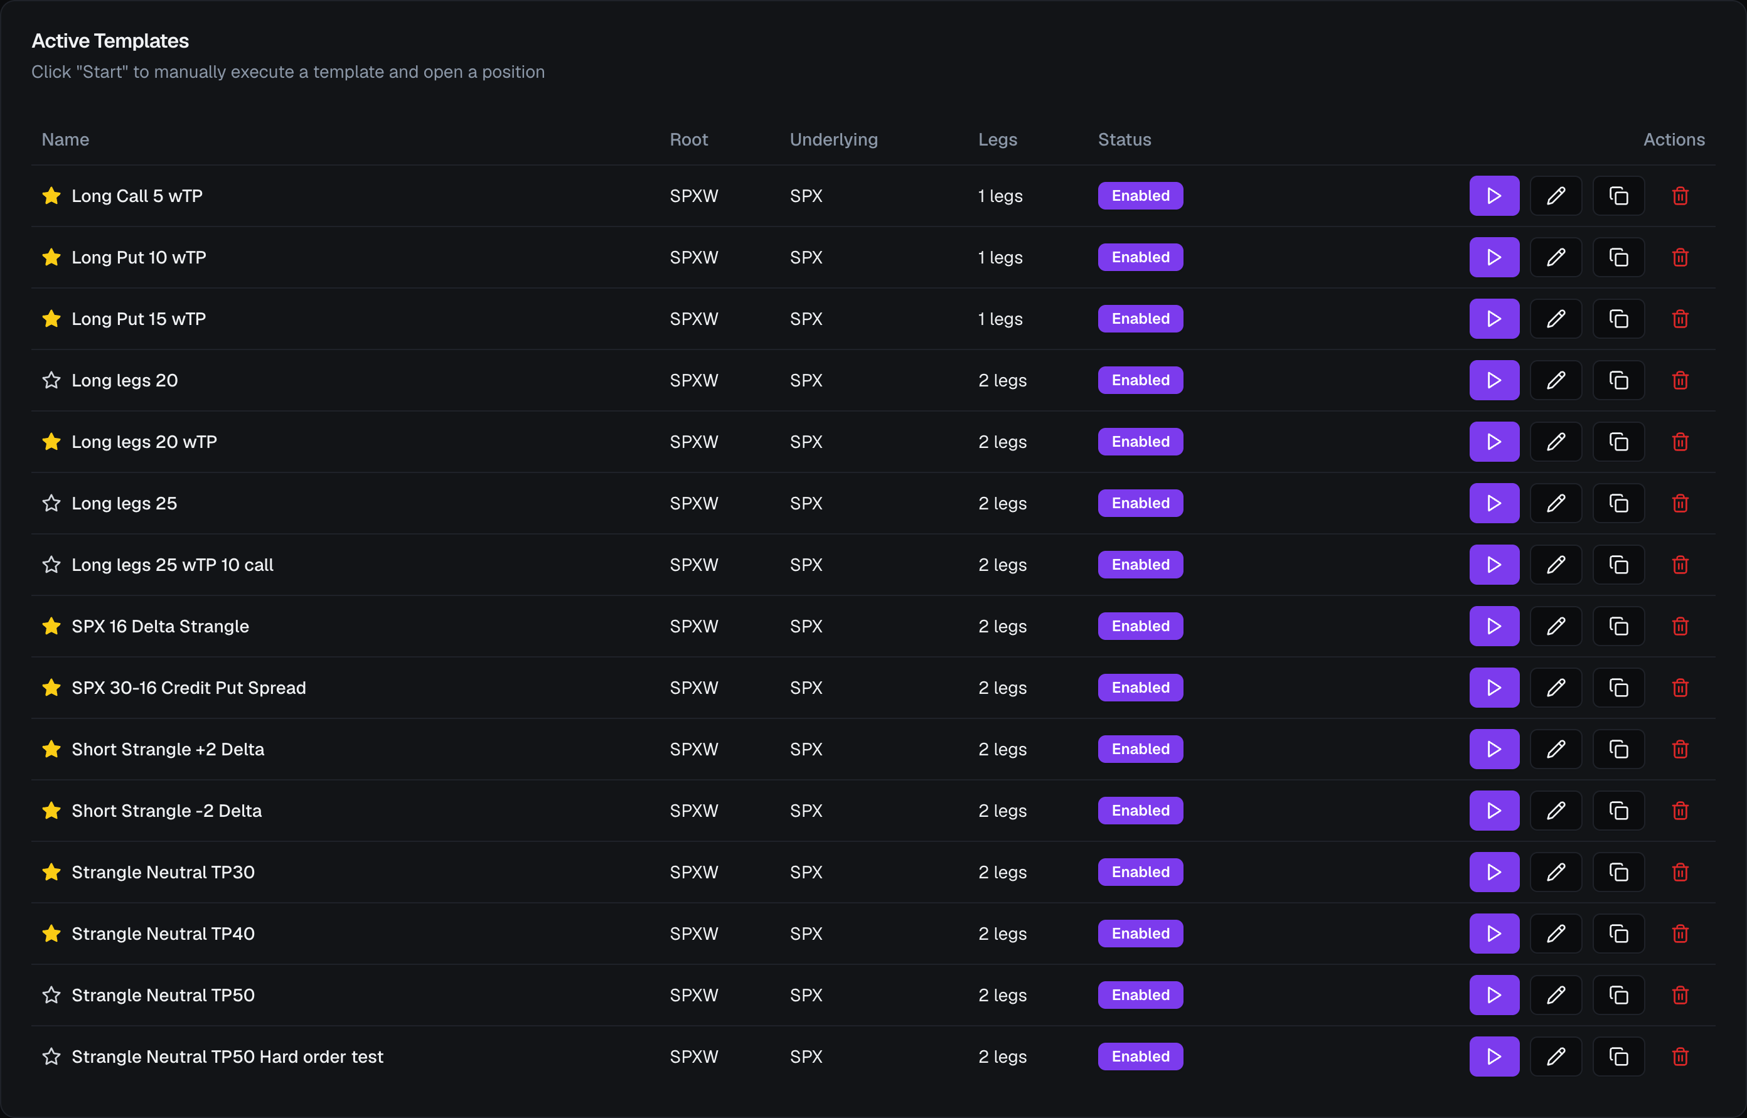This screenshot has width=1747, height=1118.
Task: Unstar the SPX 16 Delta Strangle template
Action: coord(51,626)
